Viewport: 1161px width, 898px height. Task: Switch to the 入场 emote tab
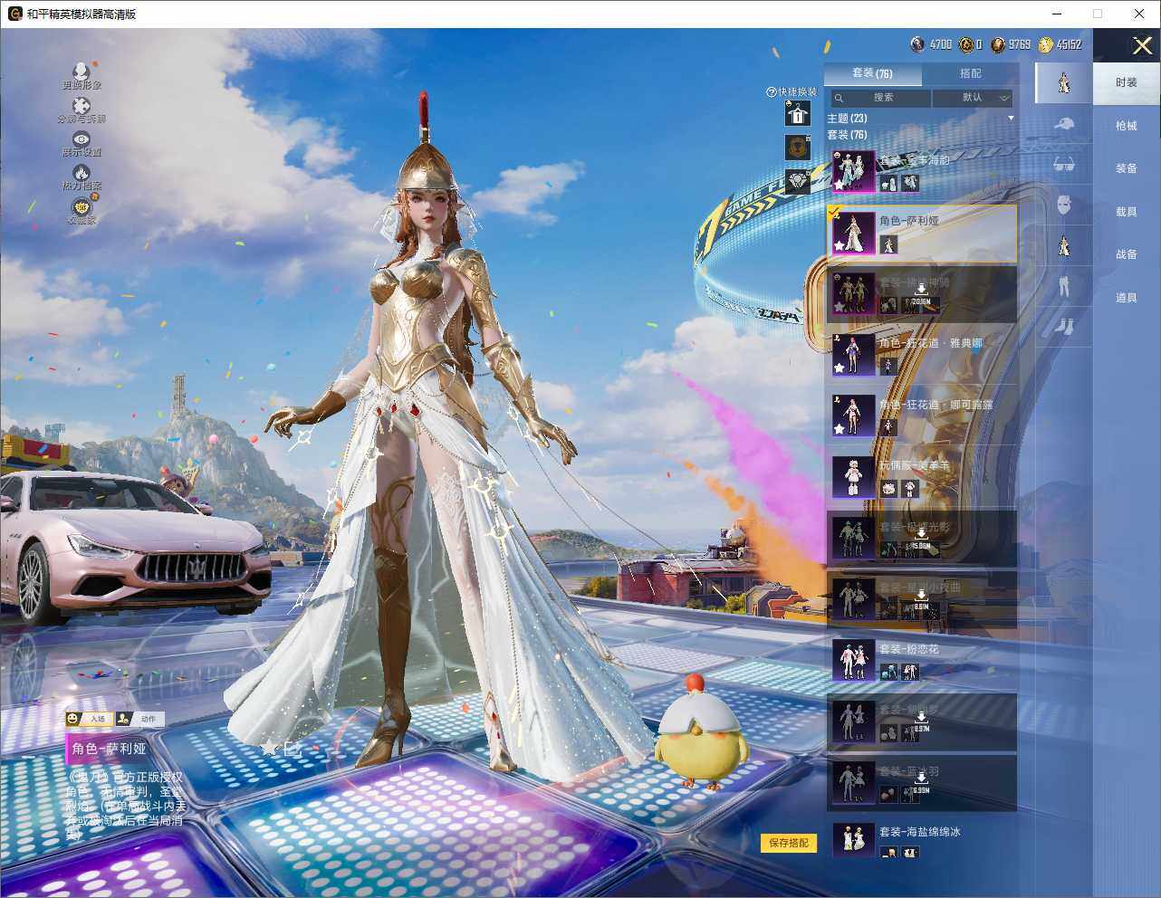[x=89, y=719]
